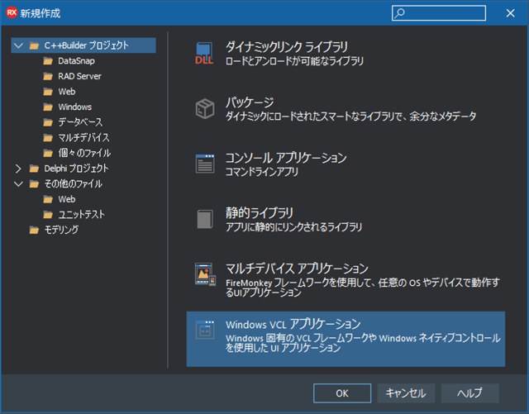Click the DataSnap folder icon
529x414 pixels.
(48, 60)
